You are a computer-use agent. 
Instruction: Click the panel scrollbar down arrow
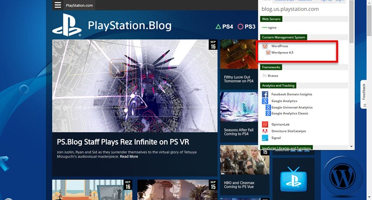coord(352,147)
